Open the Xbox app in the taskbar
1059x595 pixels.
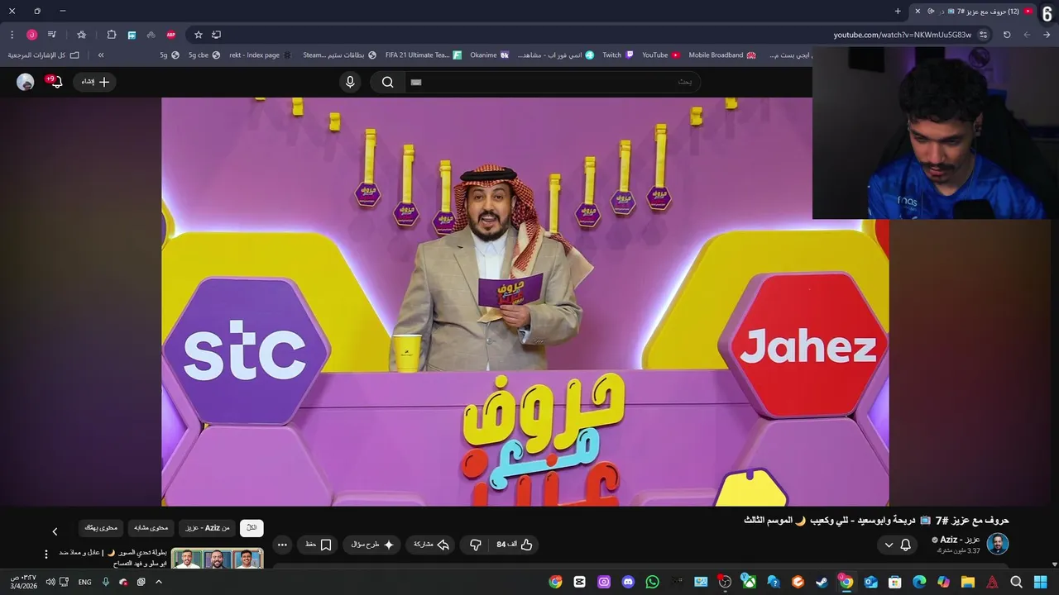[749, 582]
